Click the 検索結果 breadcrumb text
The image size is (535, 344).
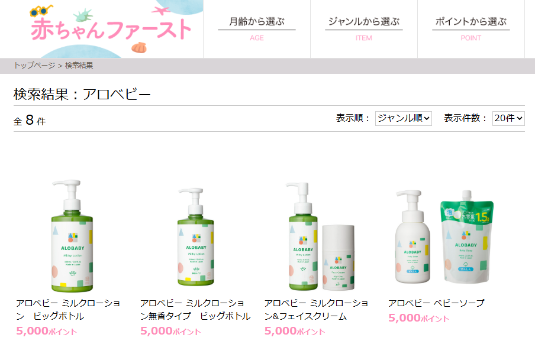click(x=79, y=66)
